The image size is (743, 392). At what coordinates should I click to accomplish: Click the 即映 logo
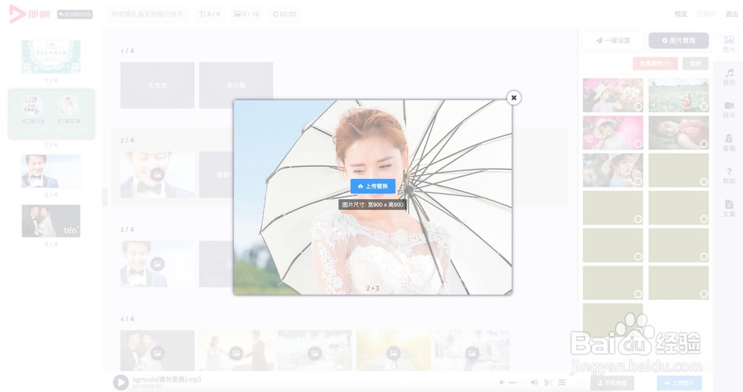[x=30, y=14]
